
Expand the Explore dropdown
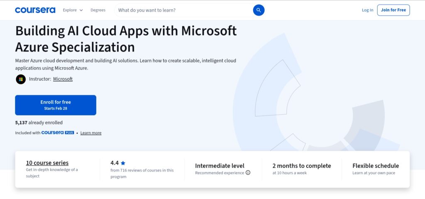(73, 10)
